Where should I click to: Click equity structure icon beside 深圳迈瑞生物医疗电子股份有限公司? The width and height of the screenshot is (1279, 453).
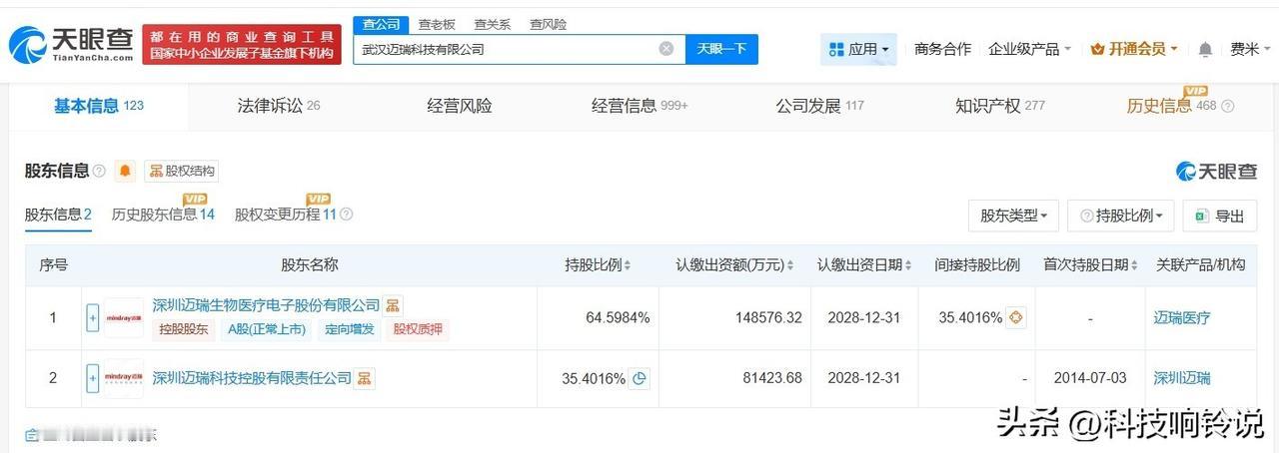pyautogui.click(x=394, y=305)
